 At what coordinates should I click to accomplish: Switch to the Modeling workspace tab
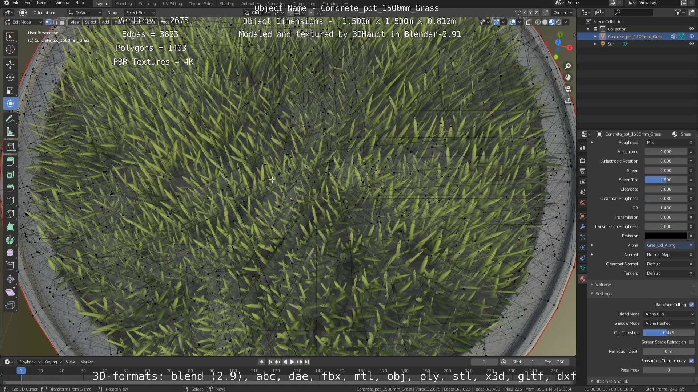coord(123,4)
